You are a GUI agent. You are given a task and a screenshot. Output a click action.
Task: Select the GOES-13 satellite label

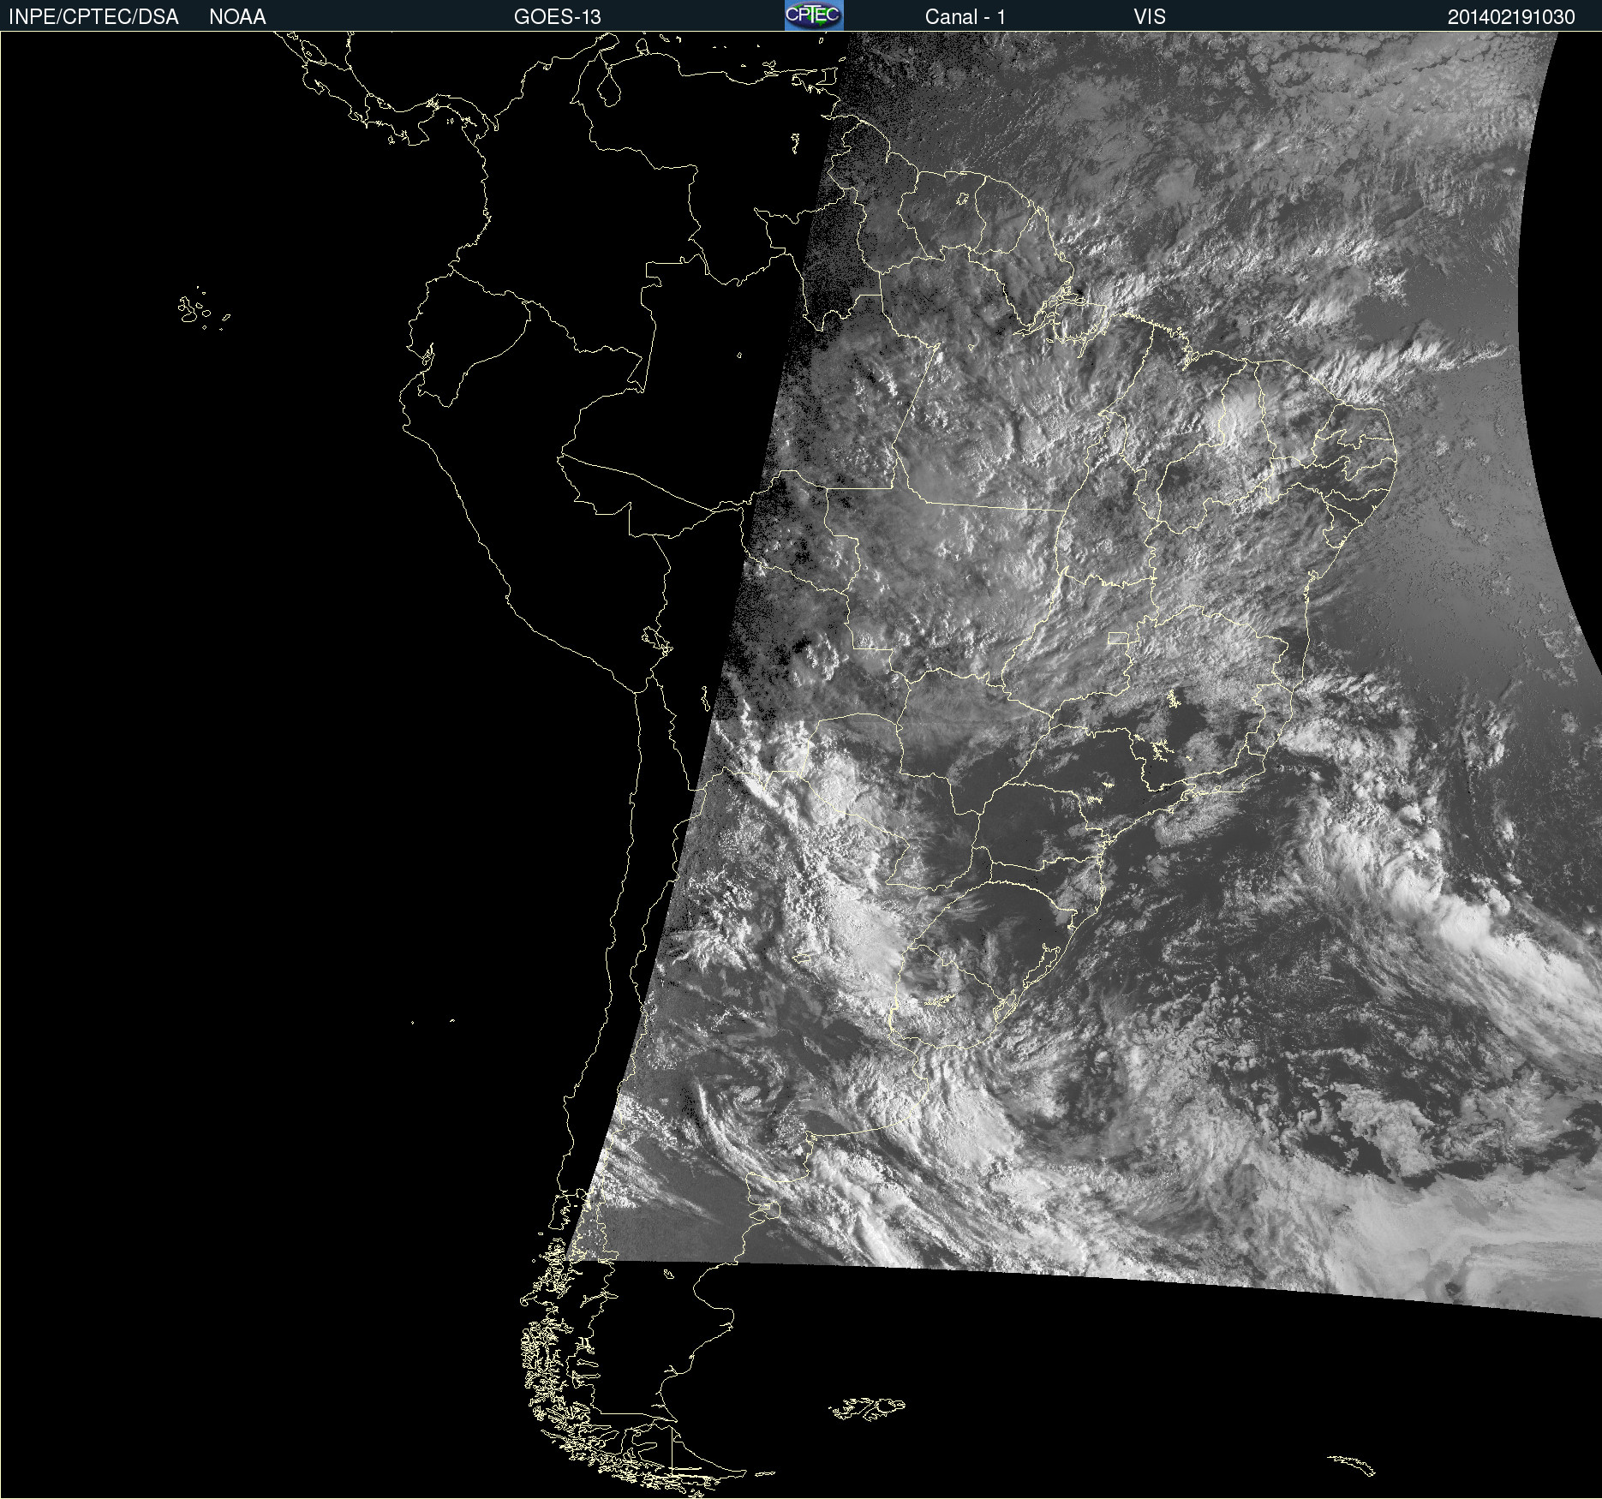[558, 17]
